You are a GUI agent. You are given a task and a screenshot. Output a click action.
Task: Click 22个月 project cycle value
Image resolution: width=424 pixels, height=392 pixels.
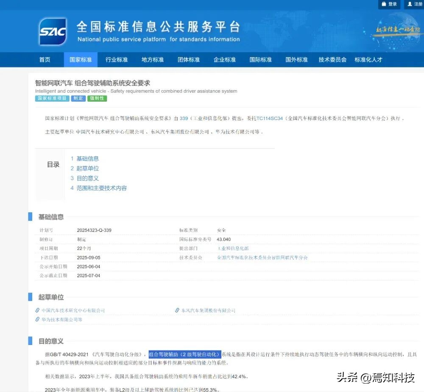[x=84, y=248]
